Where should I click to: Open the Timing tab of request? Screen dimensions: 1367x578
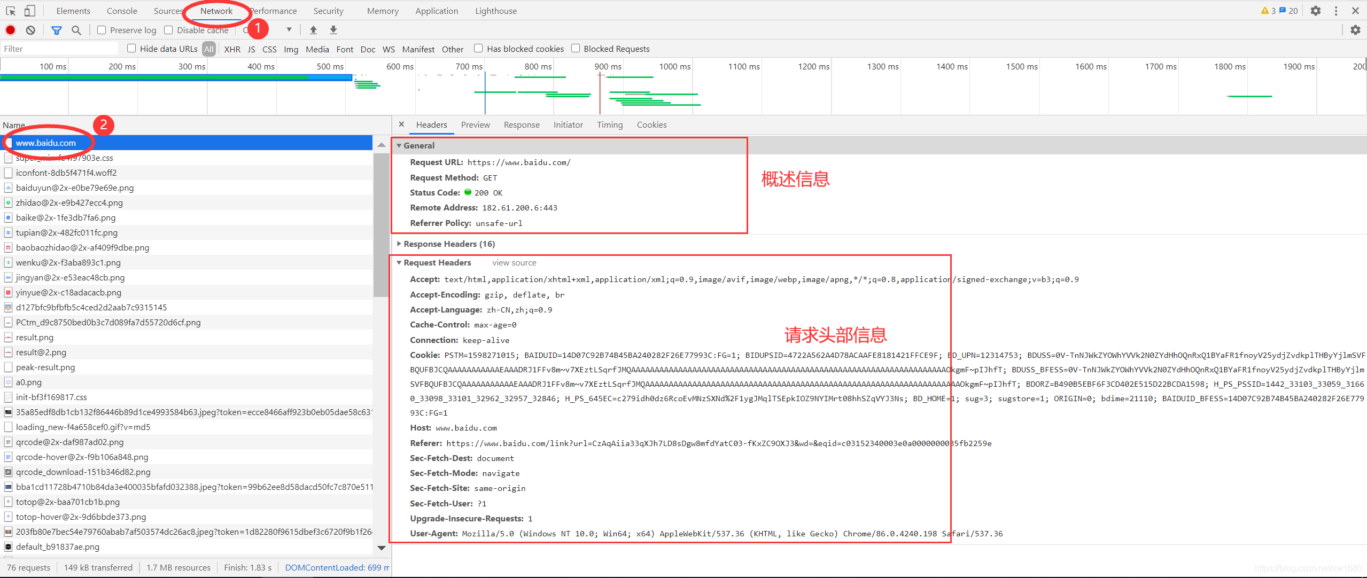(x=610, y=124)
